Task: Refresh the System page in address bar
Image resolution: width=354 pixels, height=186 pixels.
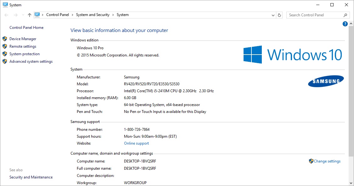Action: pos(279,15)
